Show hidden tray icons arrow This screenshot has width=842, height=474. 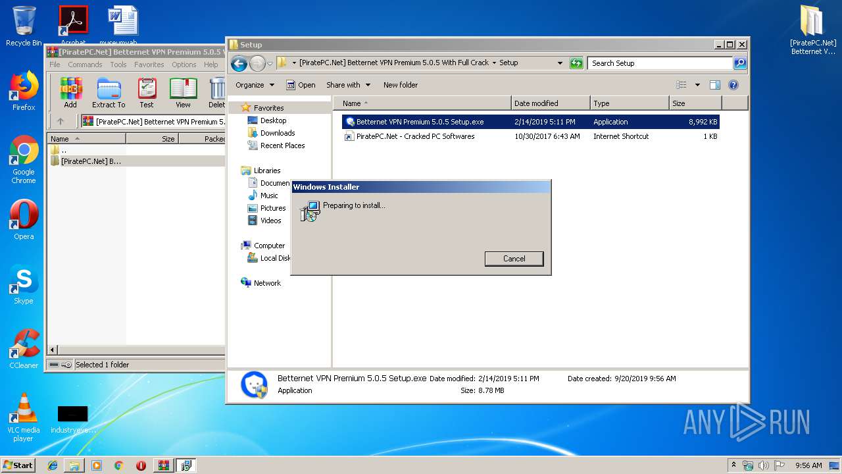[x=734, y=465]
